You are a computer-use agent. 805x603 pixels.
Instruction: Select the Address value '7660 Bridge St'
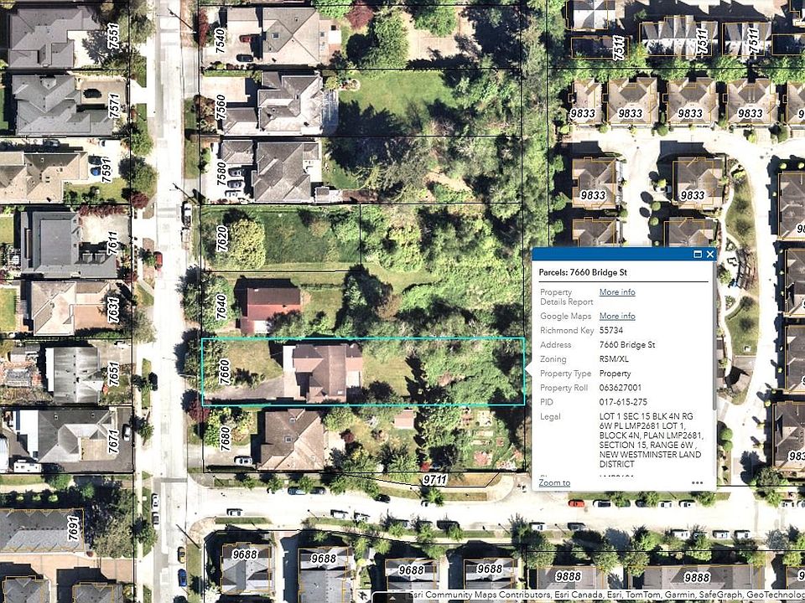(x=627, y=344)
